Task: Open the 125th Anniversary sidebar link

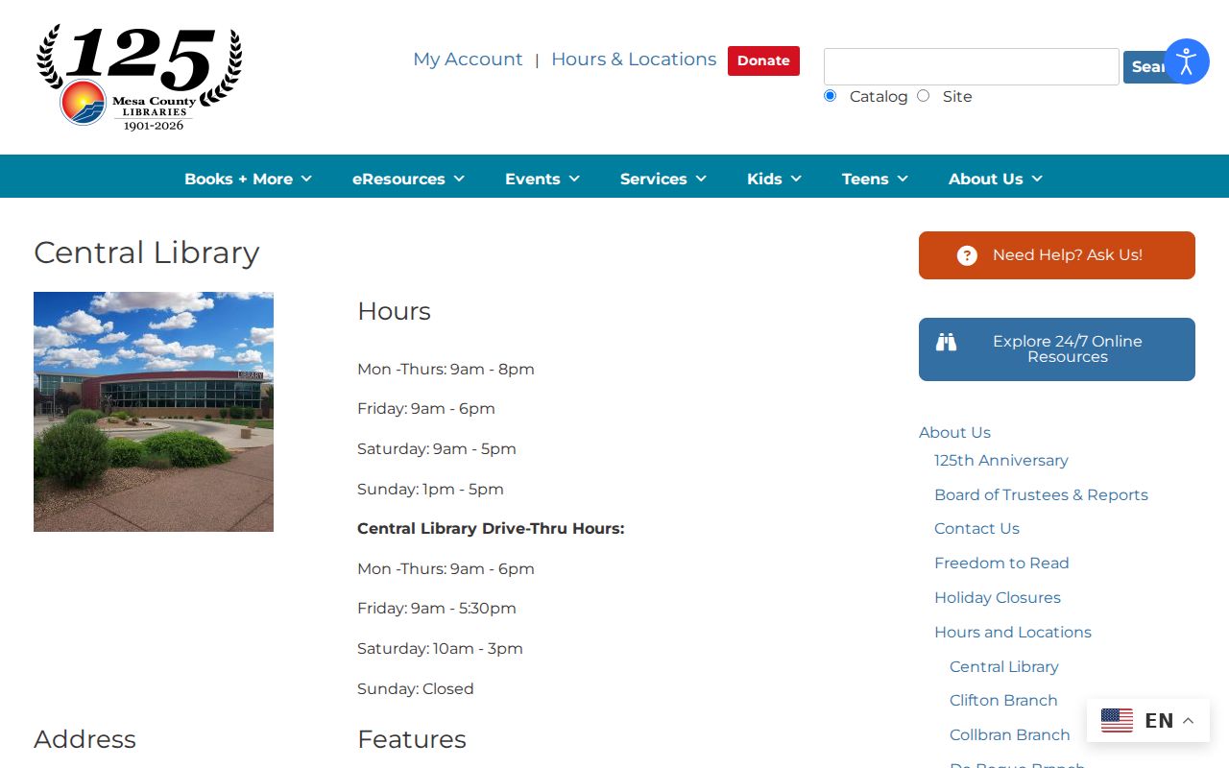Action: coord(1000,461)
